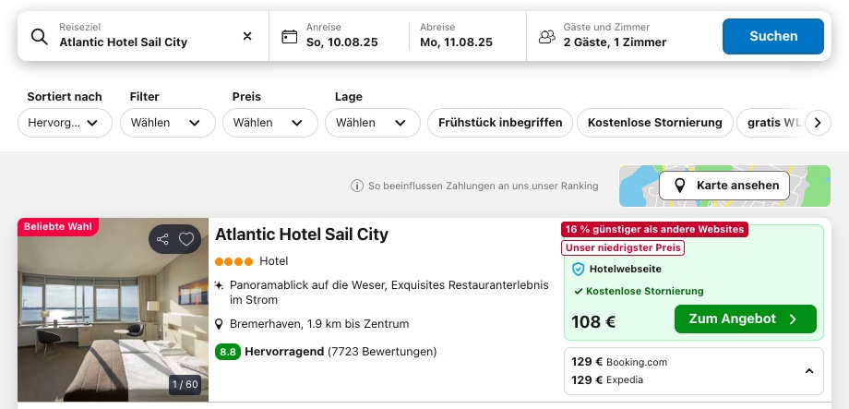Share the hotel via share icon
This screenshot has height=409, width=849.
pos(162,239)
